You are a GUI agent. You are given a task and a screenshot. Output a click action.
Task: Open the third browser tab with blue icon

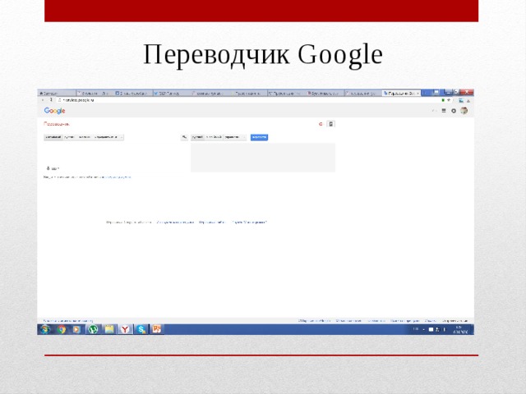(x=133, y=93)
